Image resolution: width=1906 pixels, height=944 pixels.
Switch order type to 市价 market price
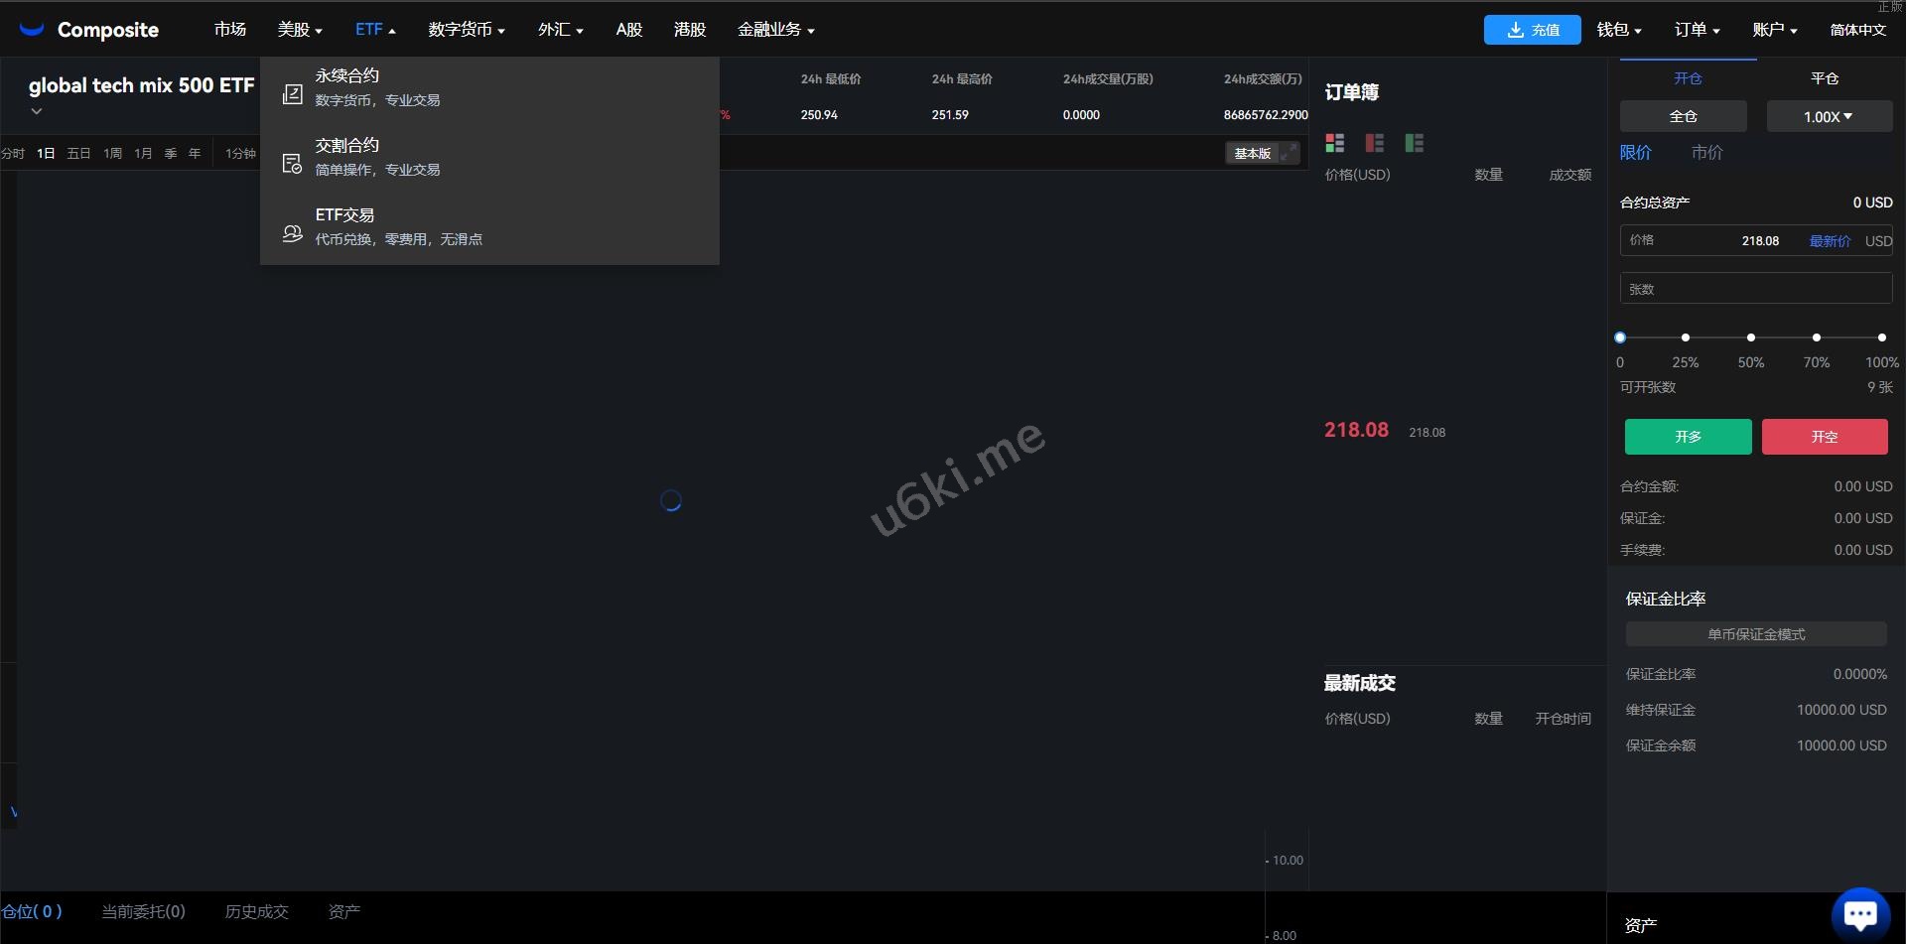click(1706, 153)
